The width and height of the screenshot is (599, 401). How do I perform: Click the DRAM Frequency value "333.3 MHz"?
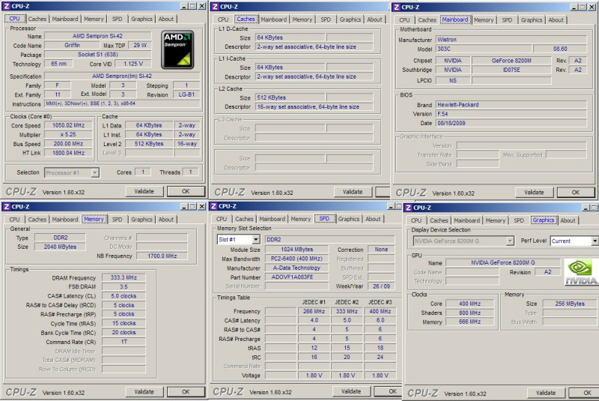pos(124,277)
